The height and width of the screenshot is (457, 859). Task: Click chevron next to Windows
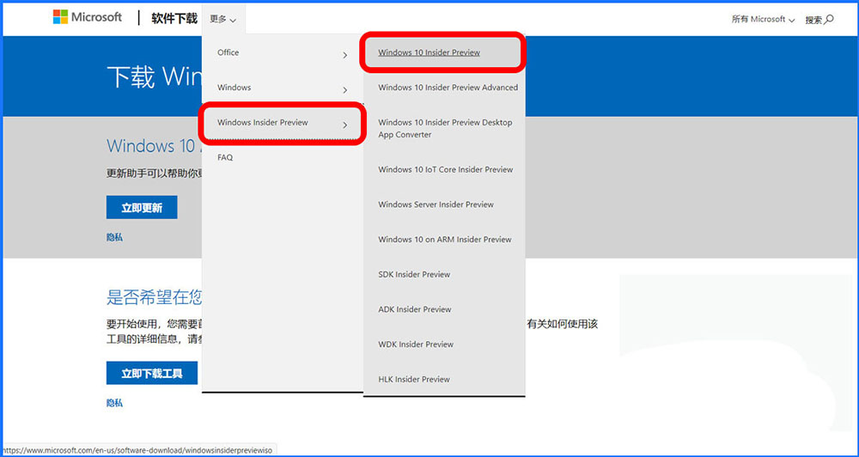point(344,90)
